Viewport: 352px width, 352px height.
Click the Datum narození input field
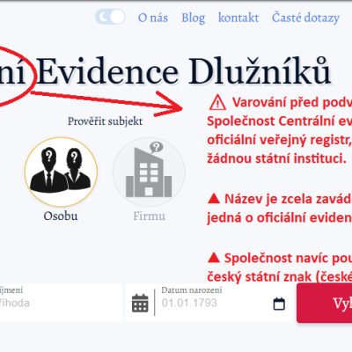[209, 303]
